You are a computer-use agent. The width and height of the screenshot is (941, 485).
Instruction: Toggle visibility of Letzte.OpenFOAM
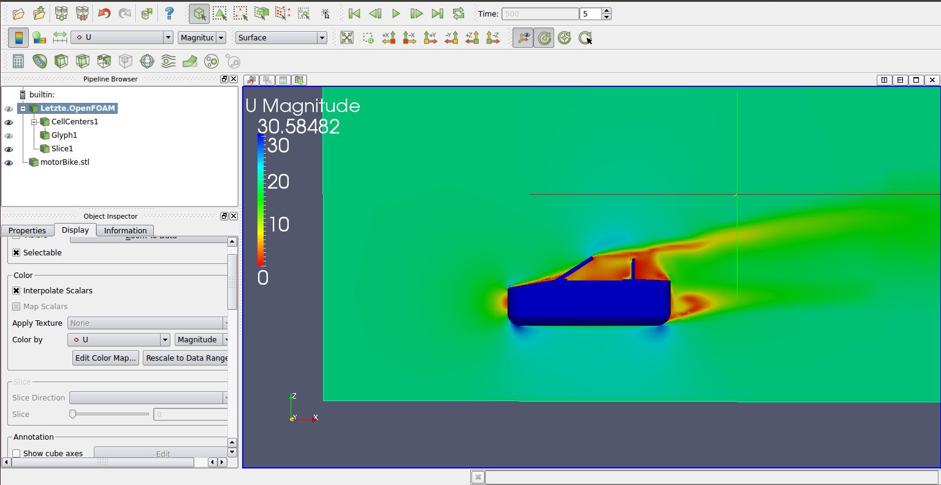(x=9, y=109)
